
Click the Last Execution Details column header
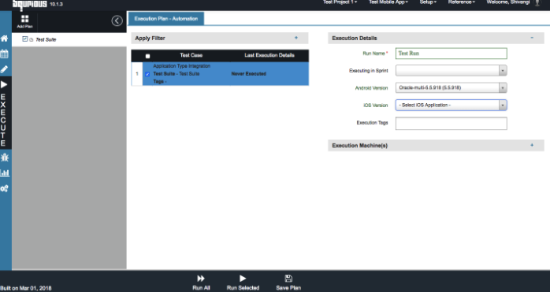point(269,55)
